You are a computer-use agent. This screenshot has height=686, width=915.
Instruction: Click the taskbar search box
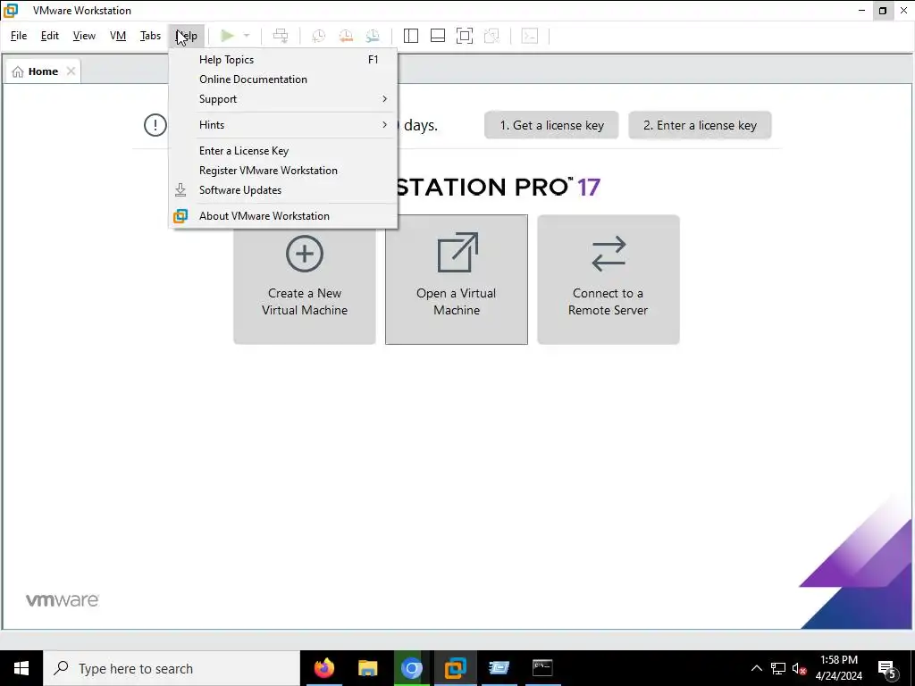(172, 668)
